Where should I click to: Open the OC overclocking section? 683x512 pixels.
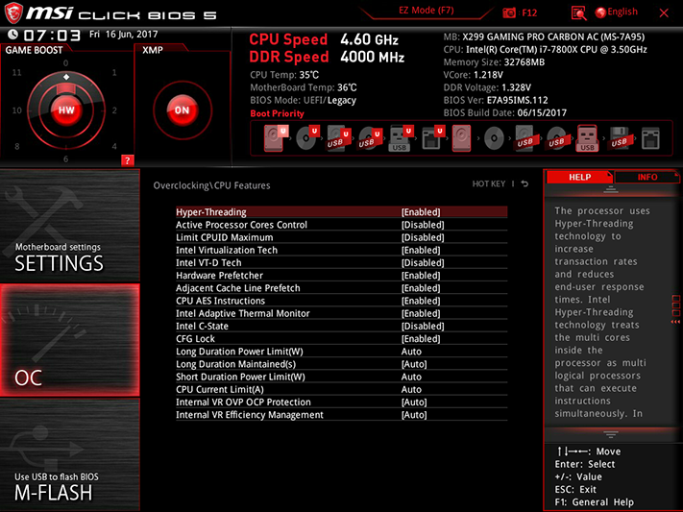point(70,340)
